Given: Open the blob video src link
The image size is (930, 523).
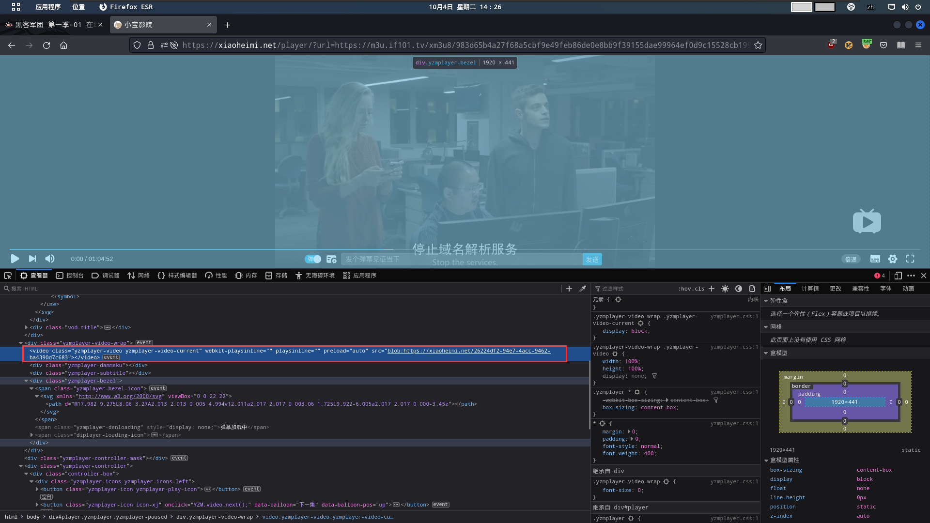Looking at the screenshot, I should (469, 351).
